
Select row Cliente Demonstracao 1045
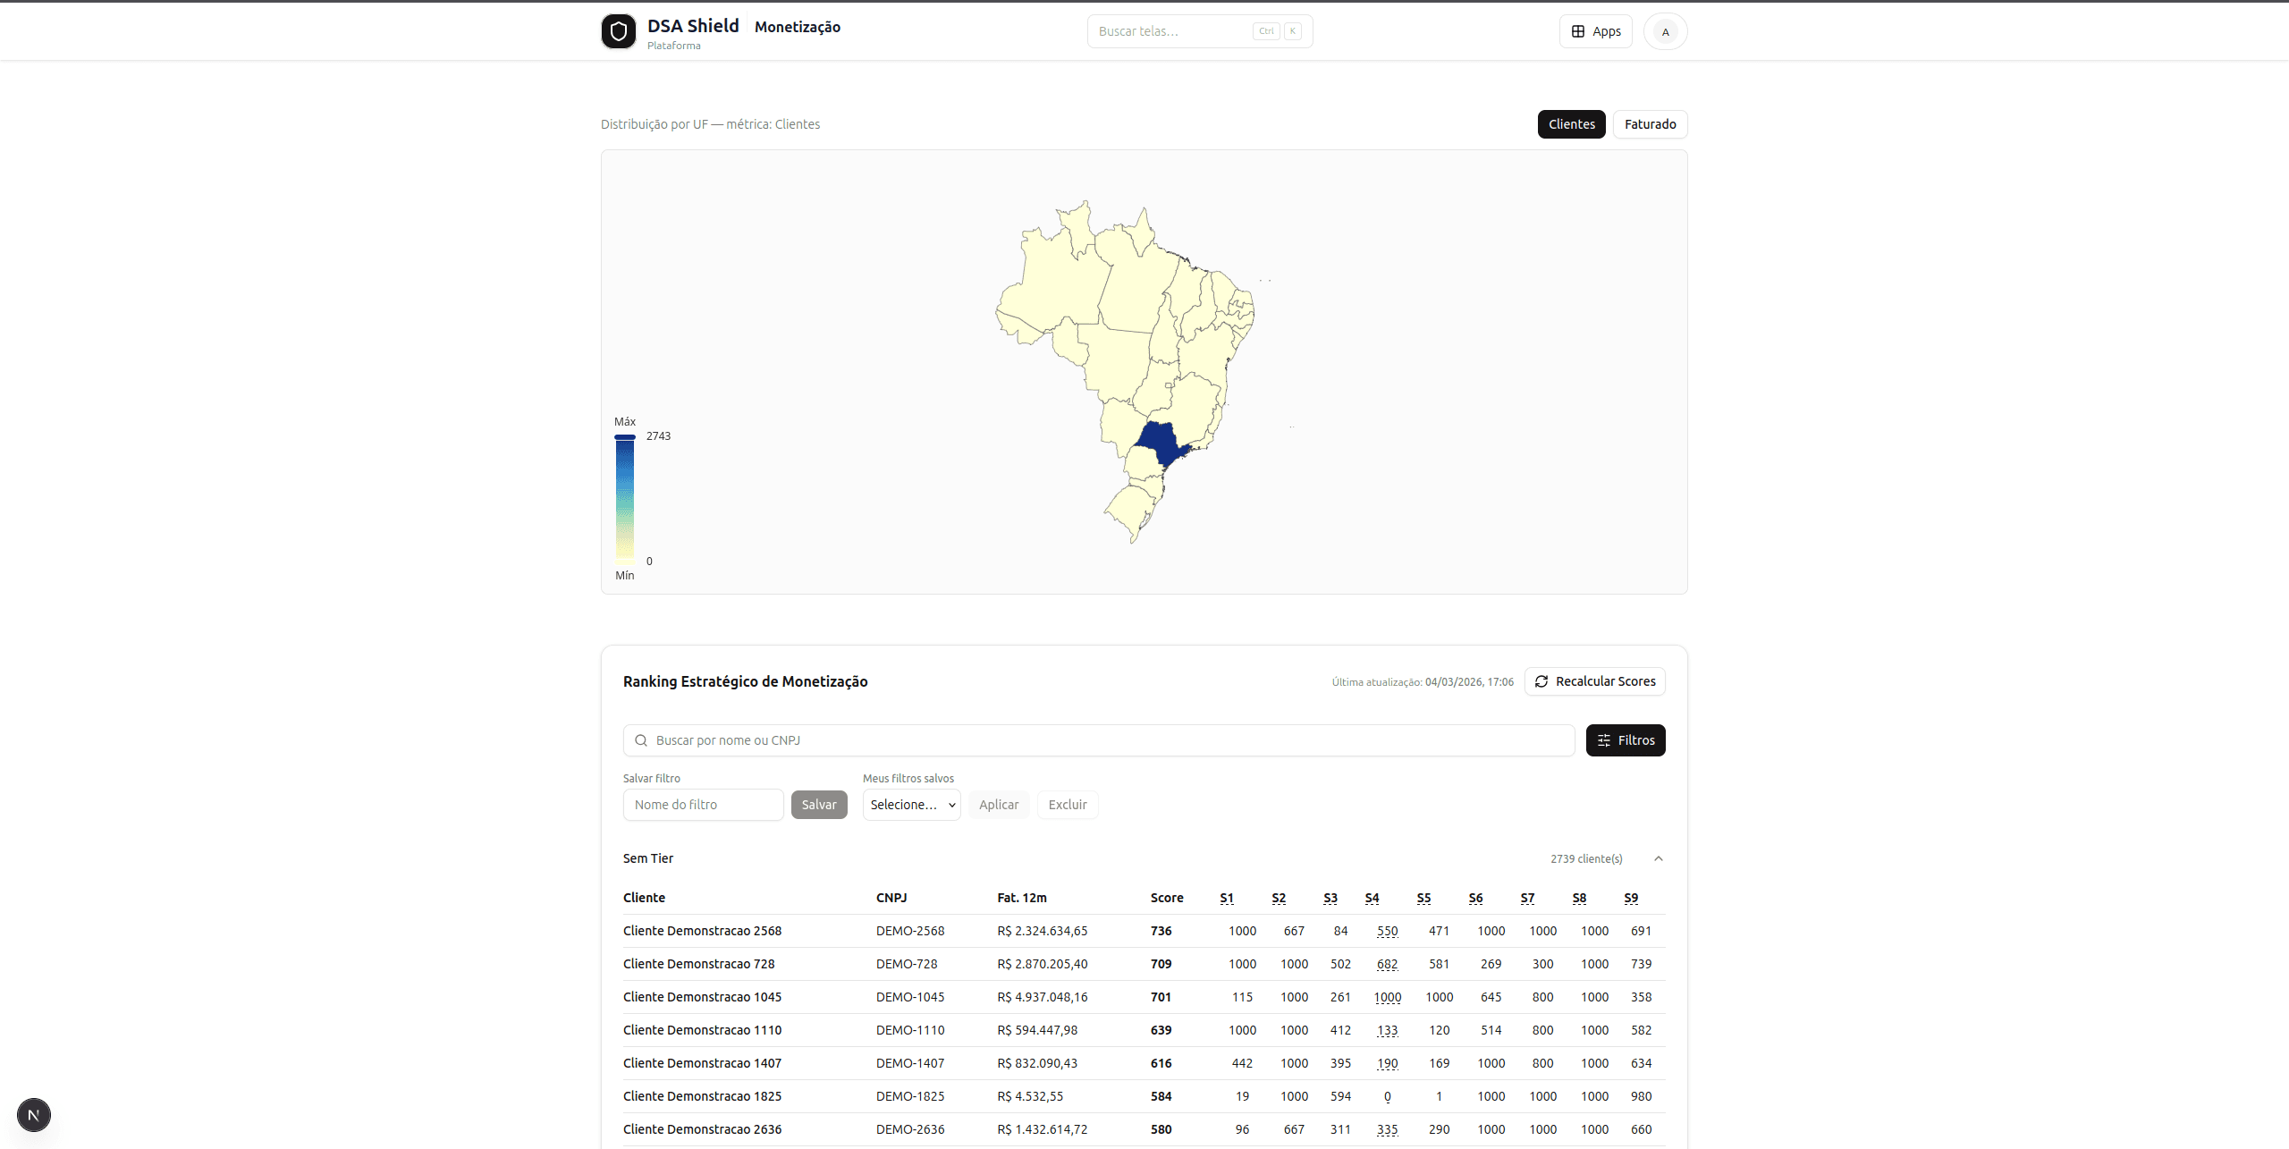(1144, 997)
